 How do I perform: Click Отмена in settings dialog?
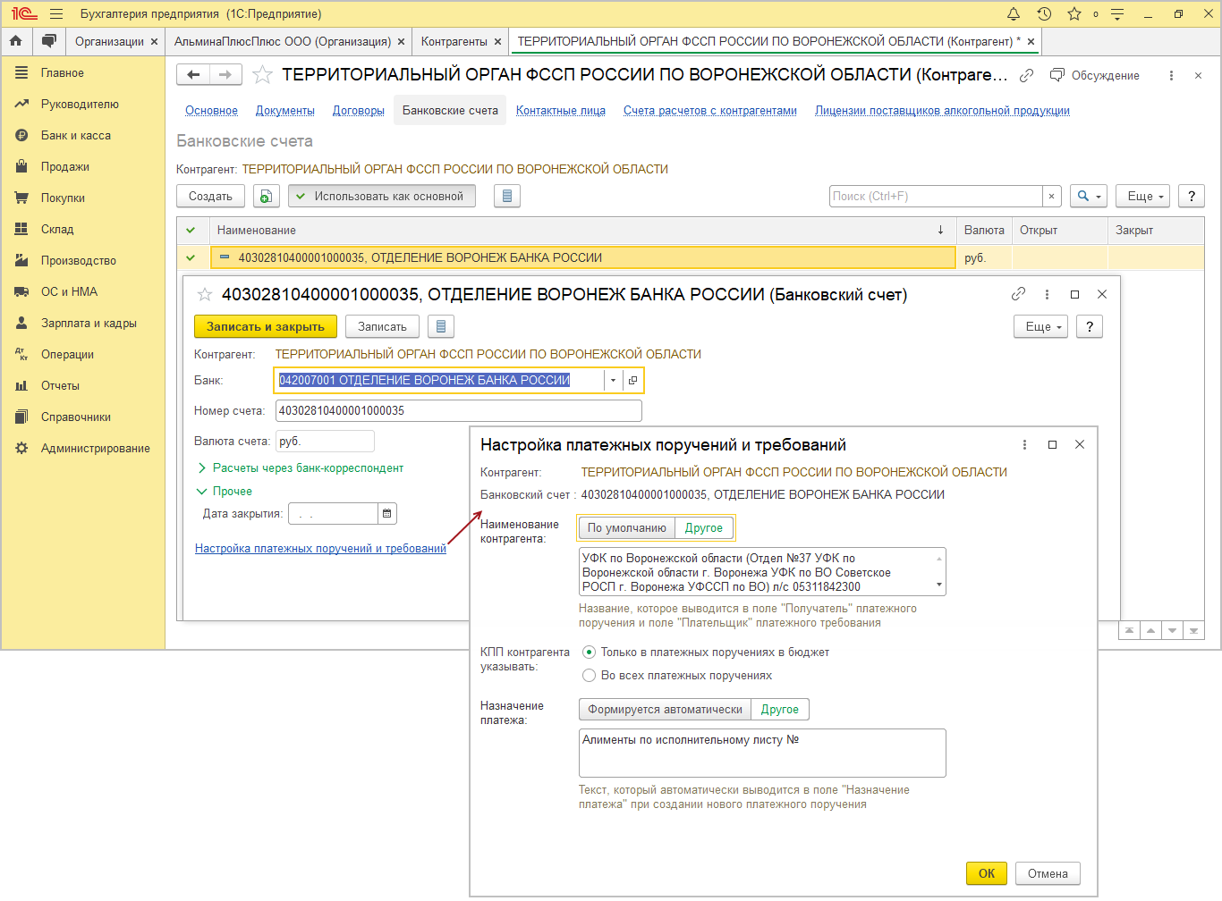pyautogui.click(x=1048, y=874)
